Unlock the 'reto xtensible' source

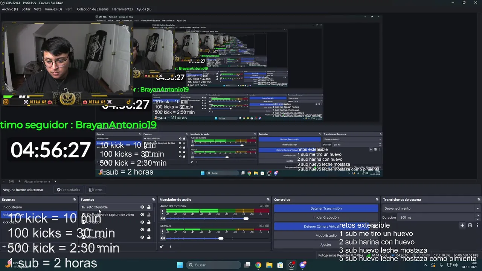149,207
